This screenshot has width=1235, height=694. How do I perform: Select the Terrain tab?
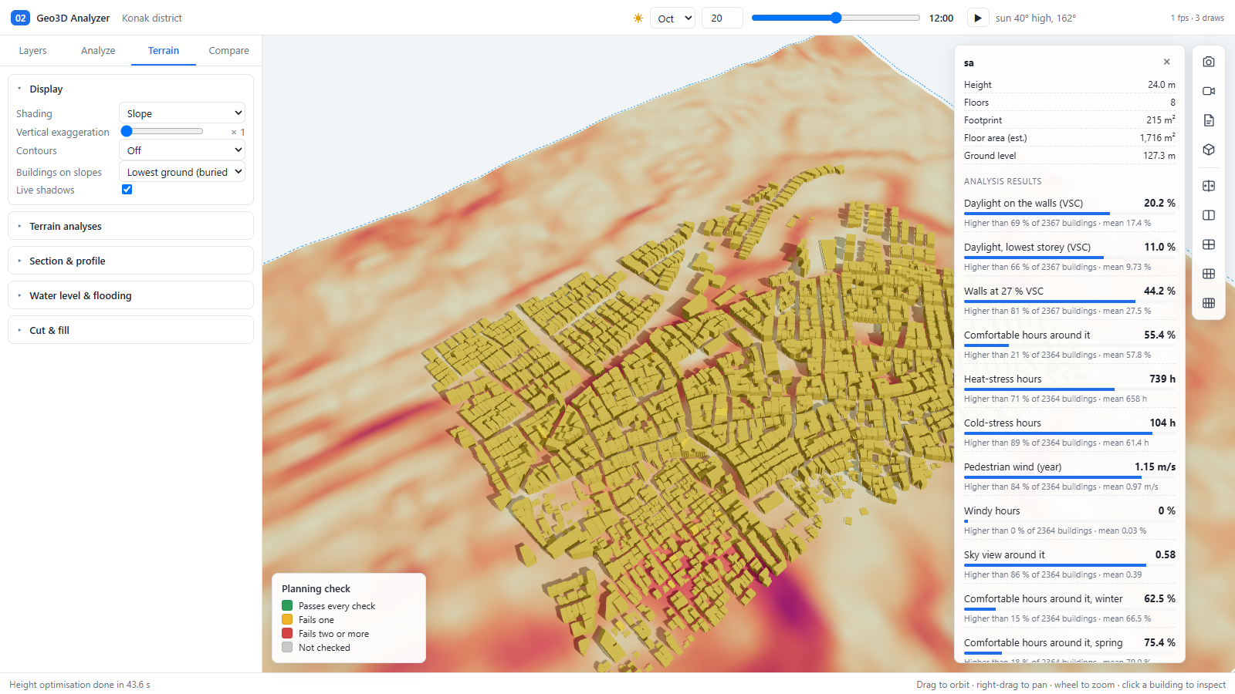pos(164,50)
